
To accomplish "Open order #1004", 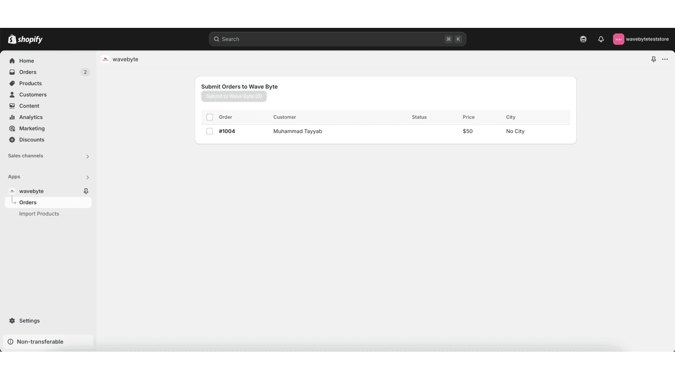I will pyautogui.click(x=227, y=131).
